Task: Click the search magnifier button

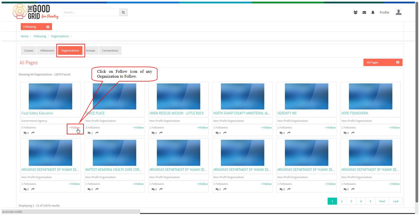Action: 123,12
